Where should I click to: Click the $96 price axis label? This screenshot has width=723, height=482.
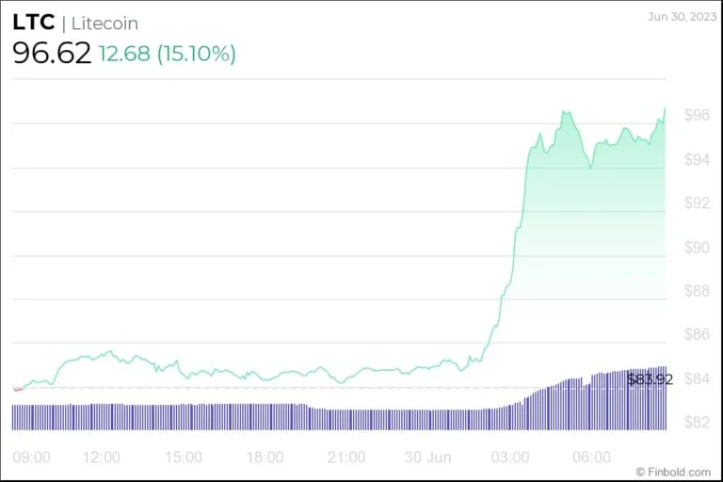[697, 115]
